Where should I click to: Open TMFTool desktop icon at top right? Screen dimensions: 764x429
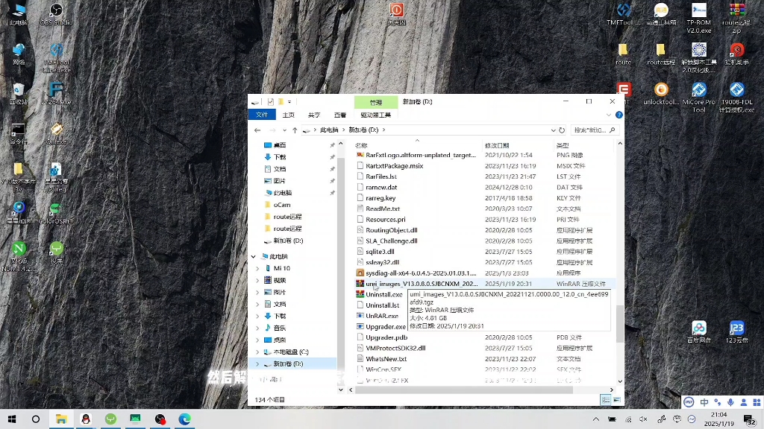pos(624,14)
